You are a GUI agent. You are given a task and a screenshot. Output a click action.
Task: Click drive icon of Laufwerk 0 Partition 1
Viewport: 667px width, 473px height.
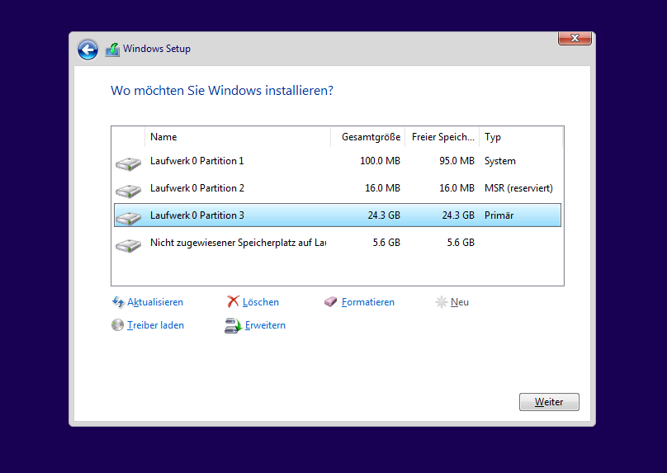[129, 163]
